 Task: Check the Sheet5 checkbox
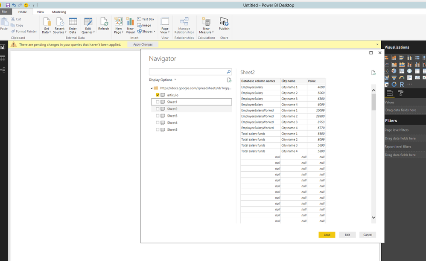tap(158, 130)
